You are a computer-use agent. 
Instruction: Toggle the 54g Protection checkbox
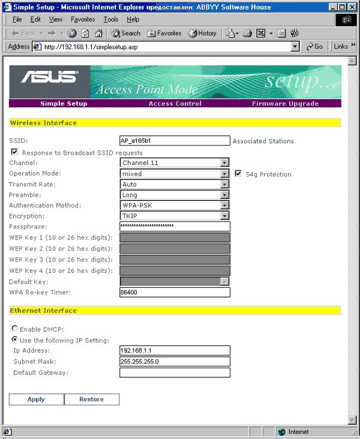pos(238,173)
